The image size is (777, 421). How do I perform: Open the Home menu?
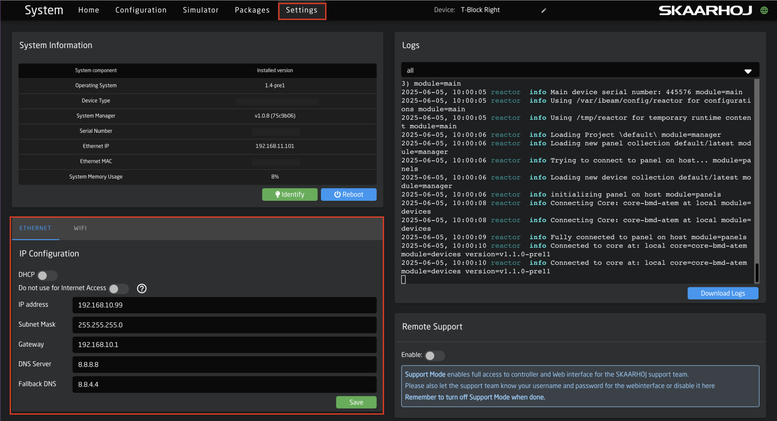89,10
